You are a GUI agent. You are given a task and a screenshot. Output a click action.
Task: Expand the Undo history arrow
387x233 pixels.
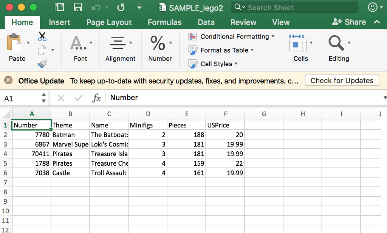(107, 8)
